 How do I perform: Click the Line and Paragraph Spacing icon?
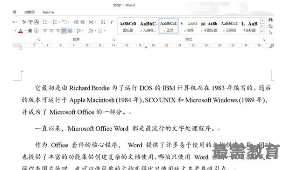point(78,31)
